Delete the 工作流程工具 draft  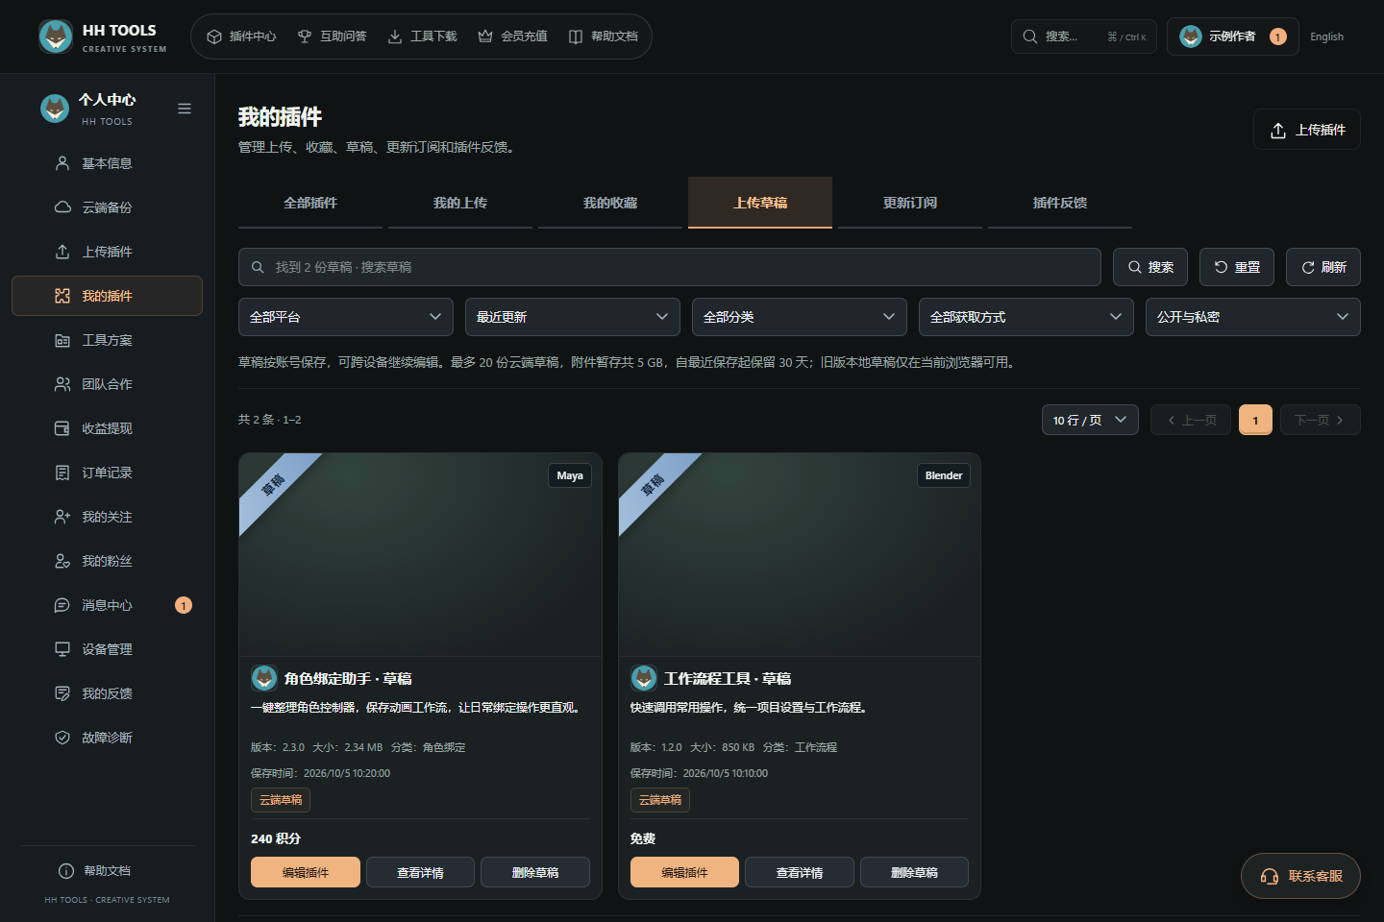[914, 872]
